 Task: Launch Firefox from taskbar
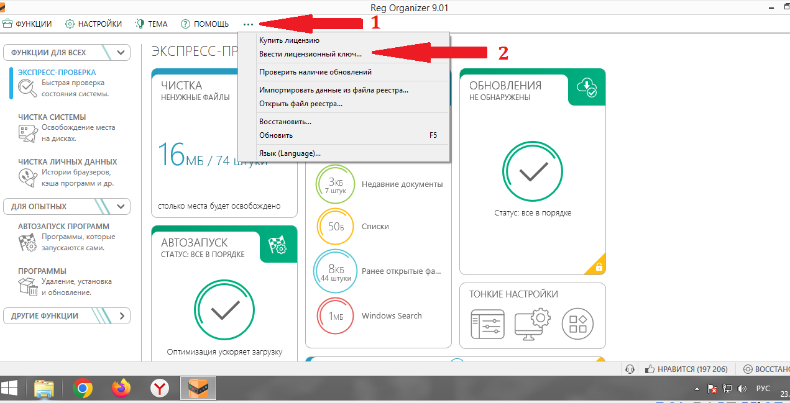pos(121,389)
